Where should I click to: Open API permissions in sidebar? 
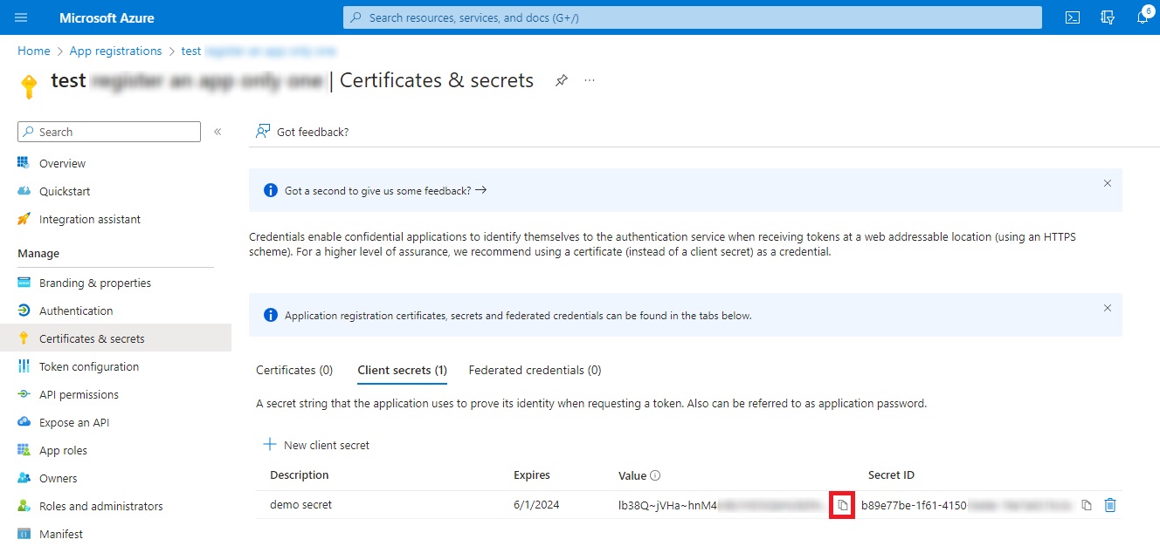click(79, 394)
